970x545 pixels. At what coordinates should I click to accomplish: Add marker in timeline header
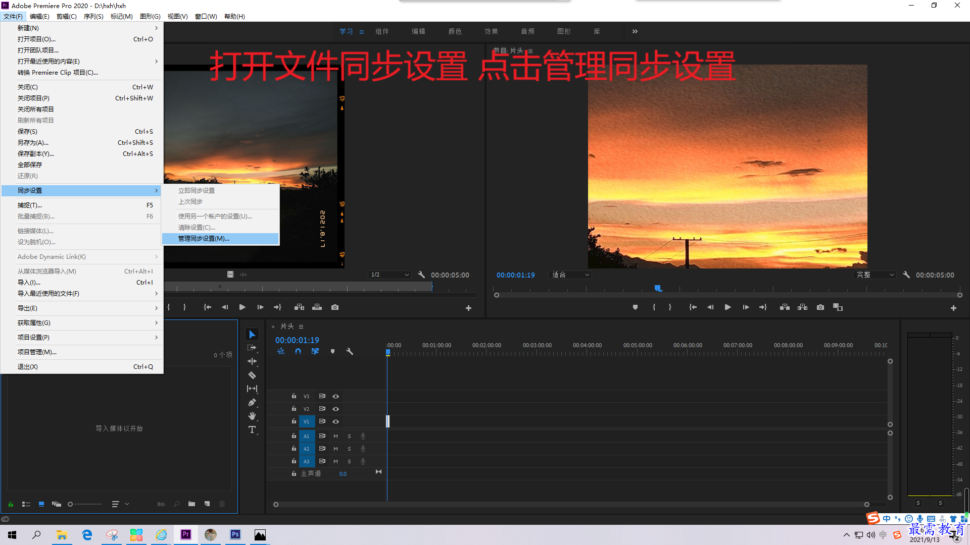coord(332,351)
